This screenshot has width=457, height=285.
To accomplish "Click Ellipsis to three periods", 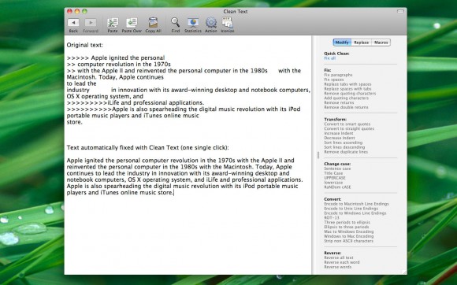I will 347,227.
